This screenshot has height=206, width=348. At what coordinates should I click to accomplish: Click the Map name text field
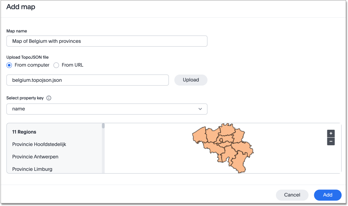(107, 41)
